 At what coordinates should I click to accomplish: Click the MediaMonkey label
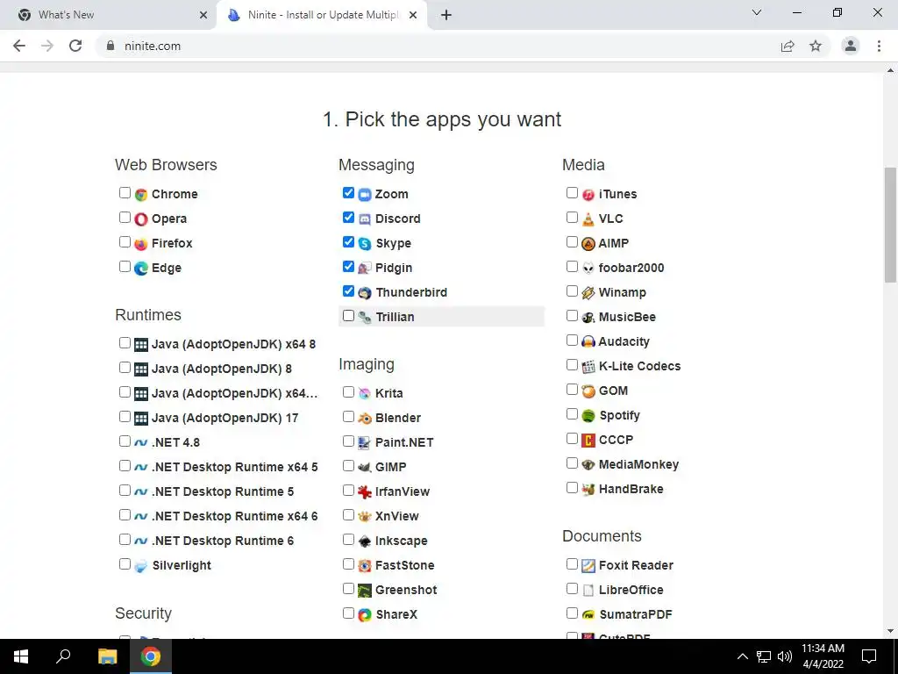[638, 465]
